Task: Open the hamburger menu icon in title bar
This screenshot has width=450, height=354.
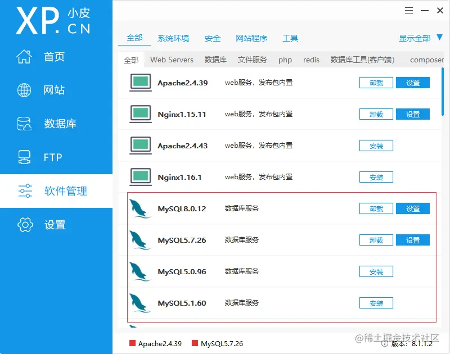Action: click(x=409, y=11)
